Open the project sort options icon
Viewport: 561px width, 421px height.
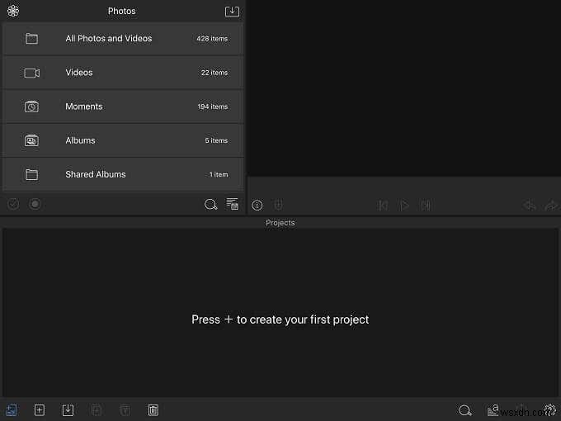(493, 410)
